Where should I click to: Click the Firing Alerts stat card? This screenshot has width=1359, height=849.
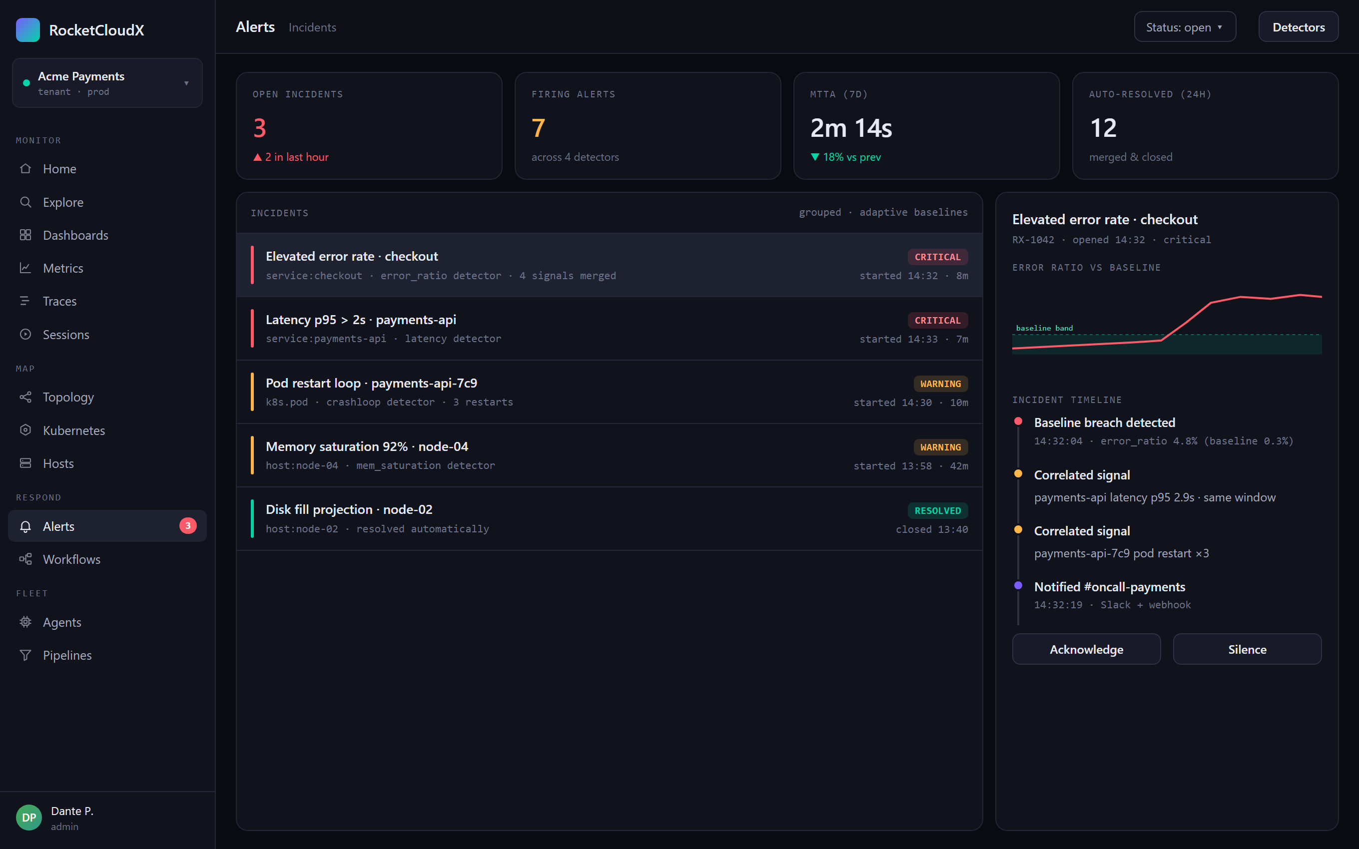click(648, 126)
